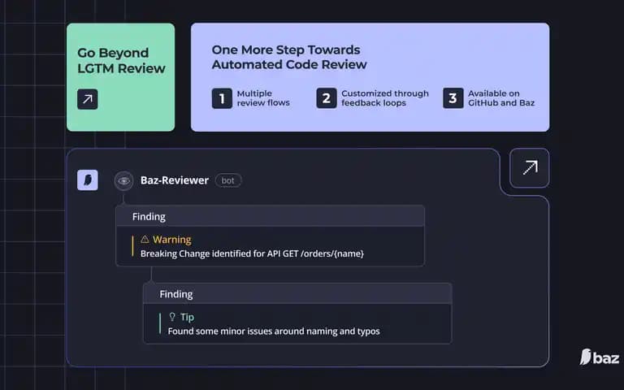Viewport: 624px width, 390px height.
Task: Click the first Finding header above the Warning
Action: tap(270, 216)
